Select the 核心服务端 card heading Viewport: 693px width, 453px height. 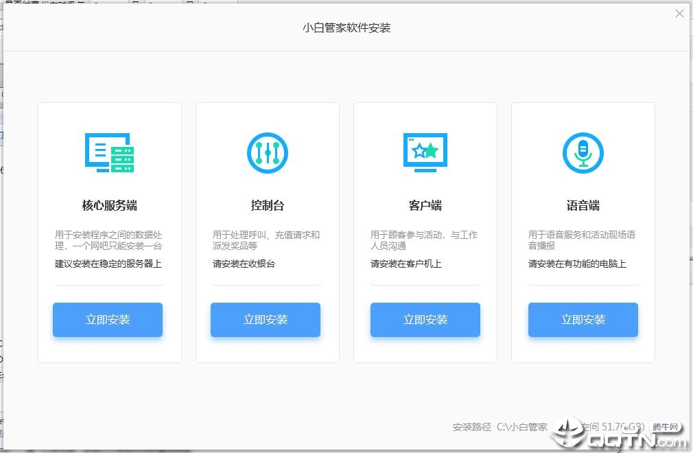(x=108, y=204)
